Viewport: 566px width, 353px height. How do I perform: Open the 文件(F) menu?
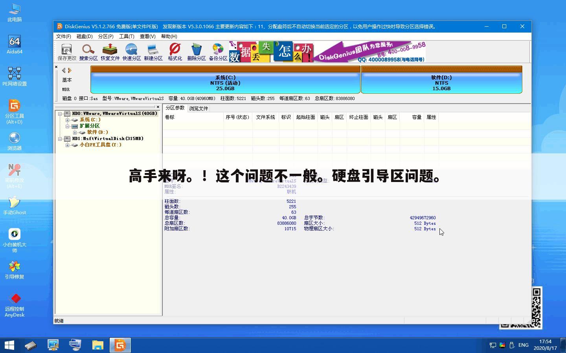[64, 36]
